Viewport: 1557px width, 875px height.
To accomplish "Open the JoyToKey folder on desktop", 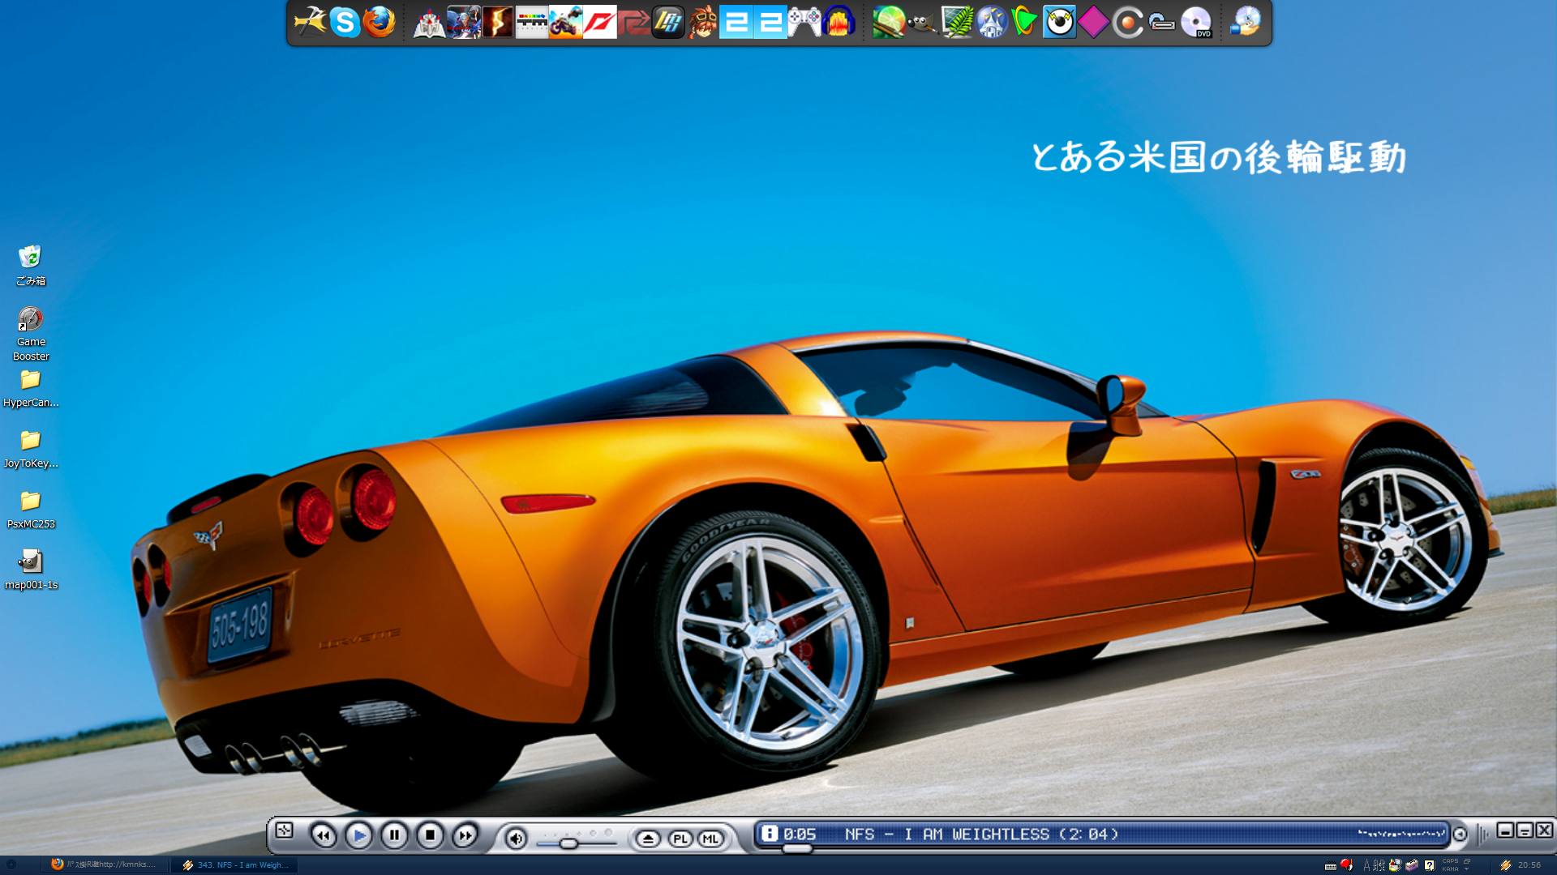I will [30, 442].
